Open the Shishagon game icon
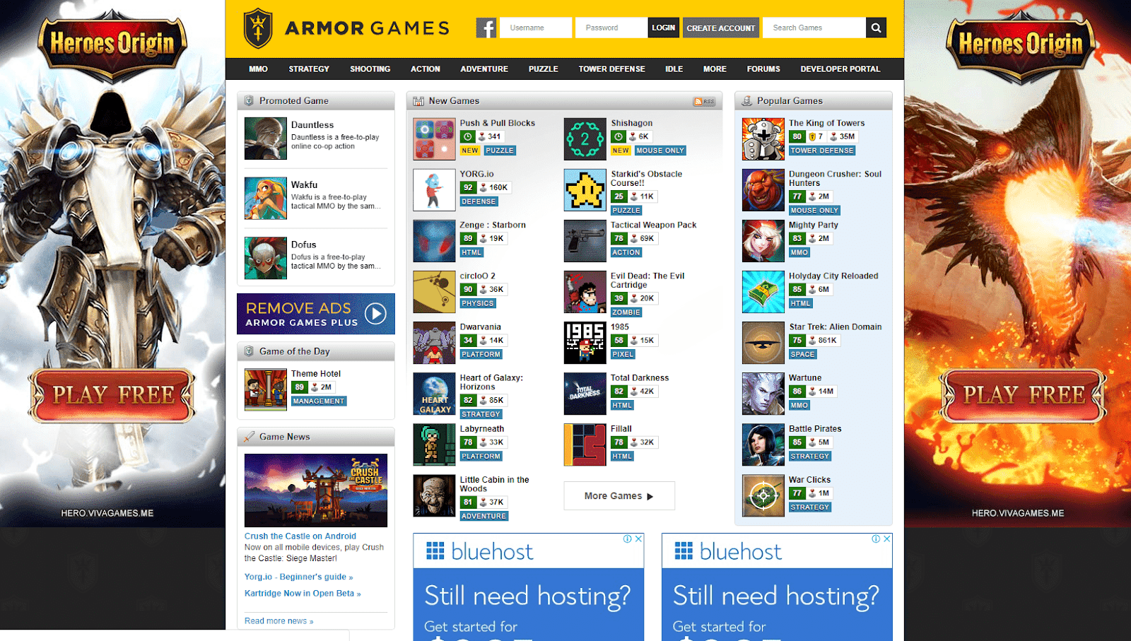 pos(585,139)
